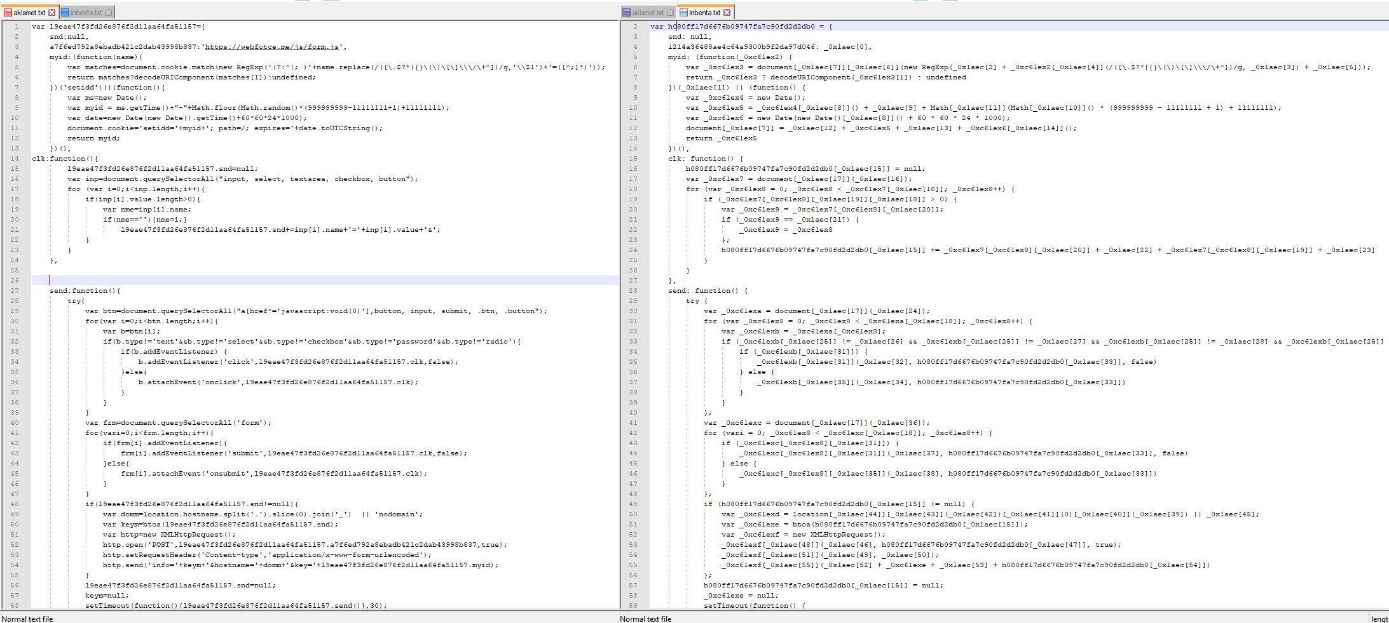
Task: Click 'return myid;' line in left pane
Action: coord(93,138)
